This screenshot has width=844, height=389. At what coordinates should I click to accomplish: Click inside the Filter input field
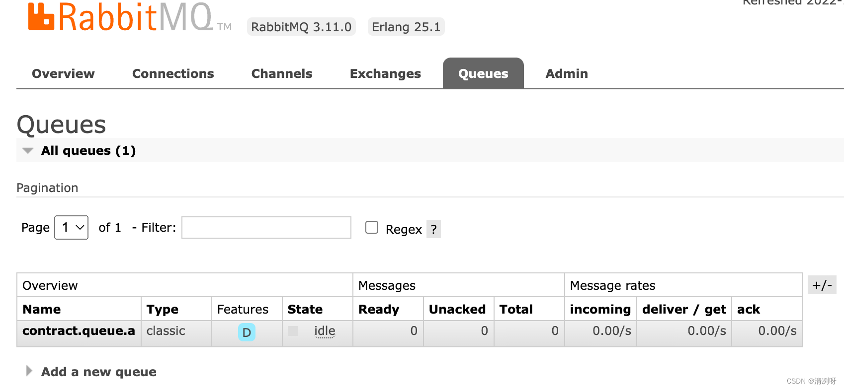click(266, 227)
